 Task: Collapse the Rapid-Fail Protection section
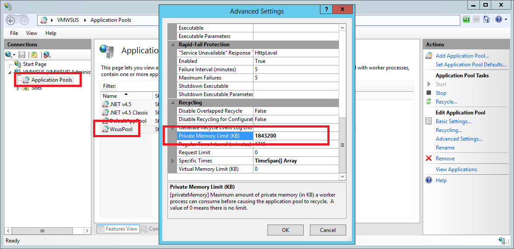[x=173, y=45]
